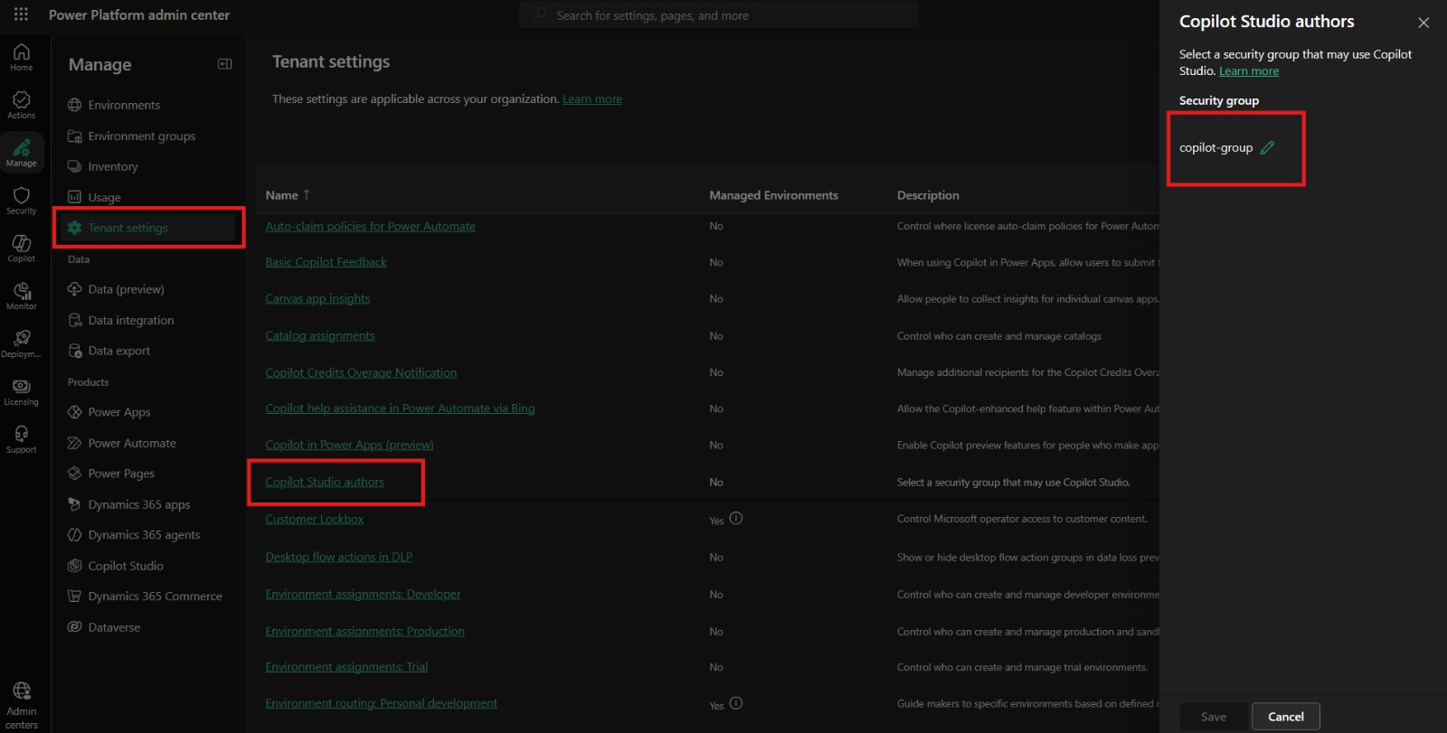Click the search settings input box
This screenshot has width=1447, height=733.
[719, 15]
